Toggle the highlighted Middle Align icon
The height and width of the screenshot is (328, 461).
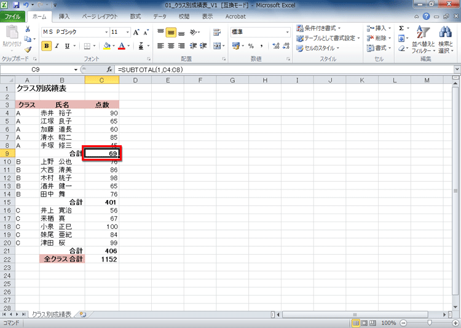[171, 32]
